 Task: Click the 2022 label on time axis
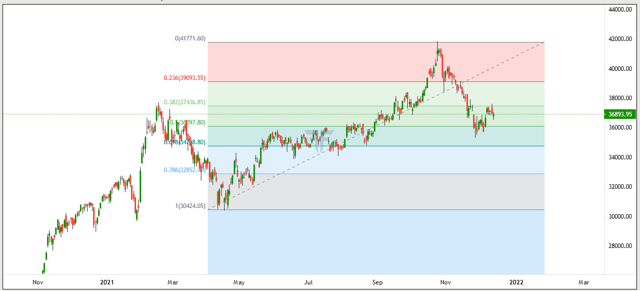pos(516,282)
